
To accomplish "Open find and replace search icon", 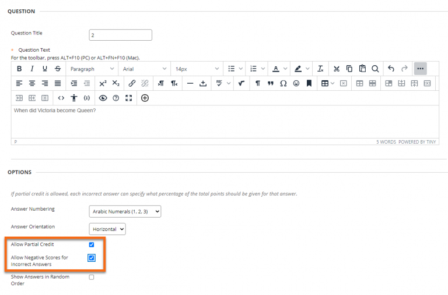I will pyautogui.click(x=375, y=69).
